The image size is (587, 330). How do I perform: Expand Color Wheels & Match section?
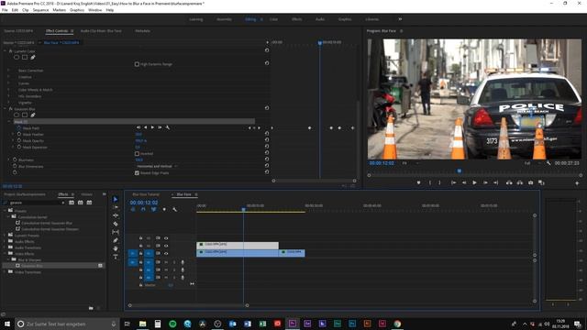8,90
